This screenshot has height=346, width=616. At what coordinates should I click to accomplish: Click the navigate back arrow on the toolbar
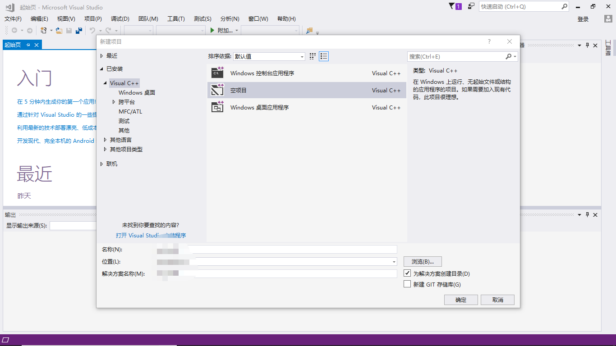14,30
